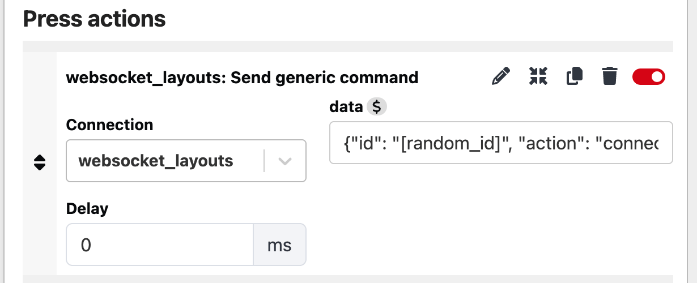Click the data field label

346,107
